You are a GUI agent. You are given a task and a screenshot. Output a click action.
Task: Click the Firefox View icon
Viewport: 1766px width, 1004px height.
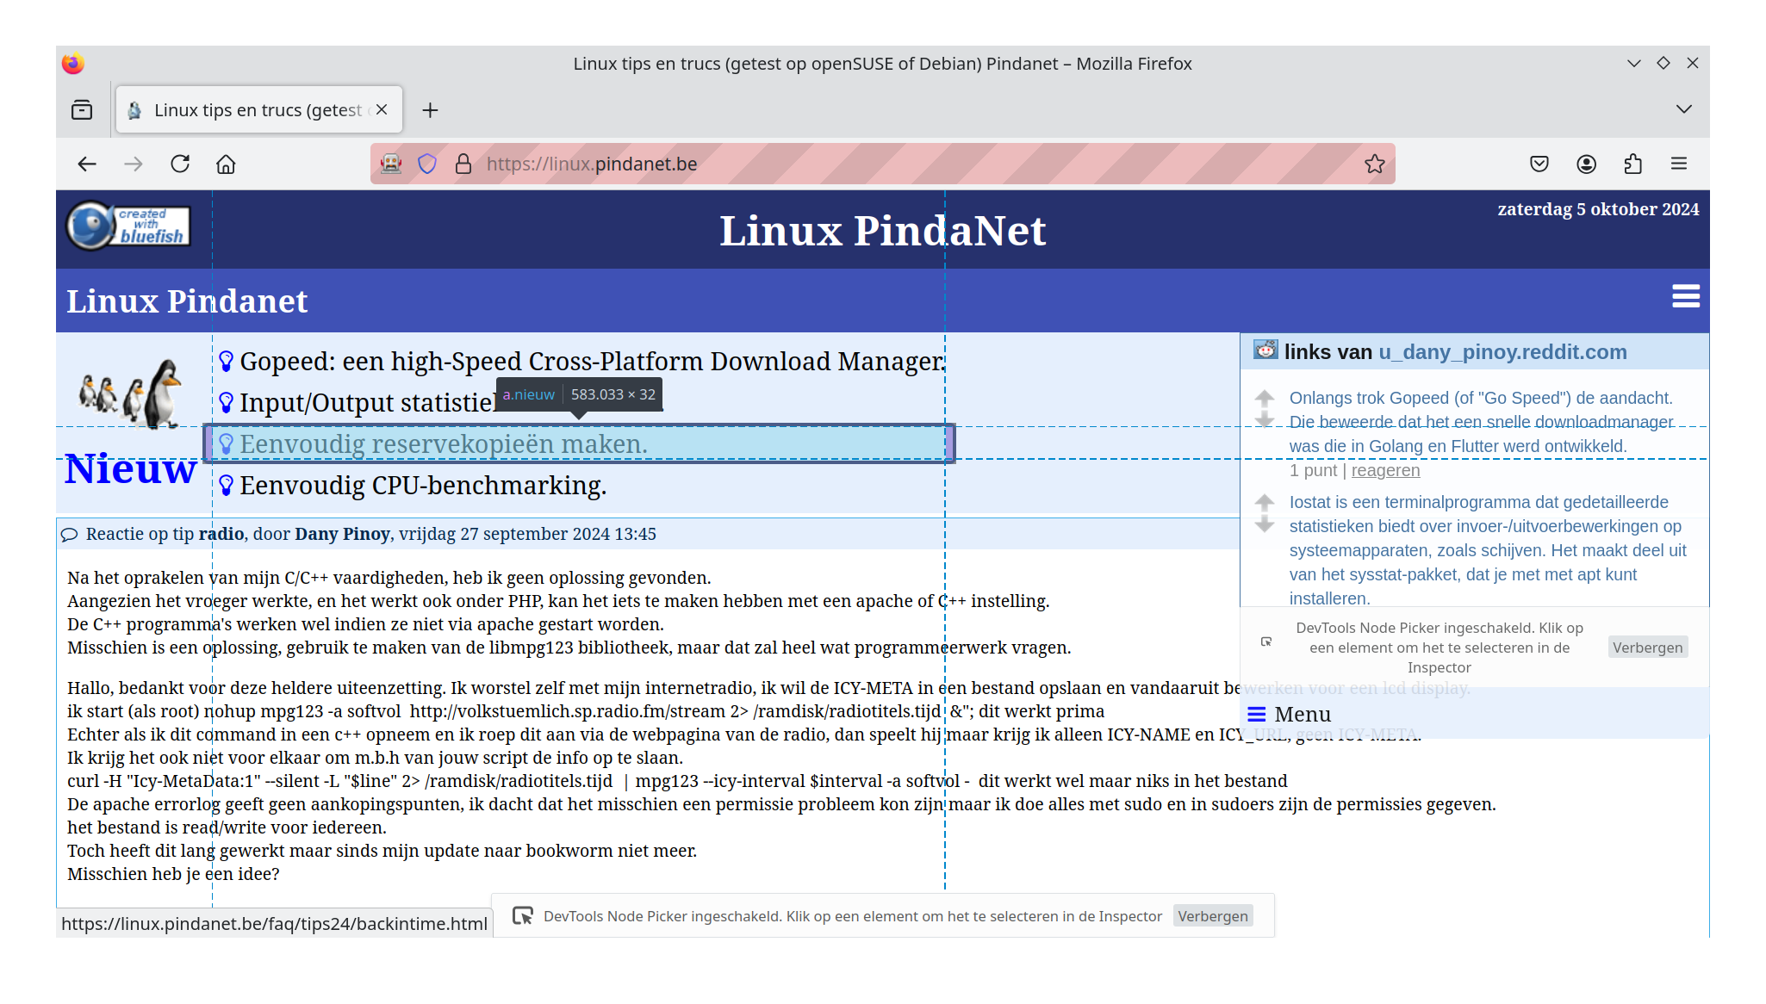click(x=82, y=110)
